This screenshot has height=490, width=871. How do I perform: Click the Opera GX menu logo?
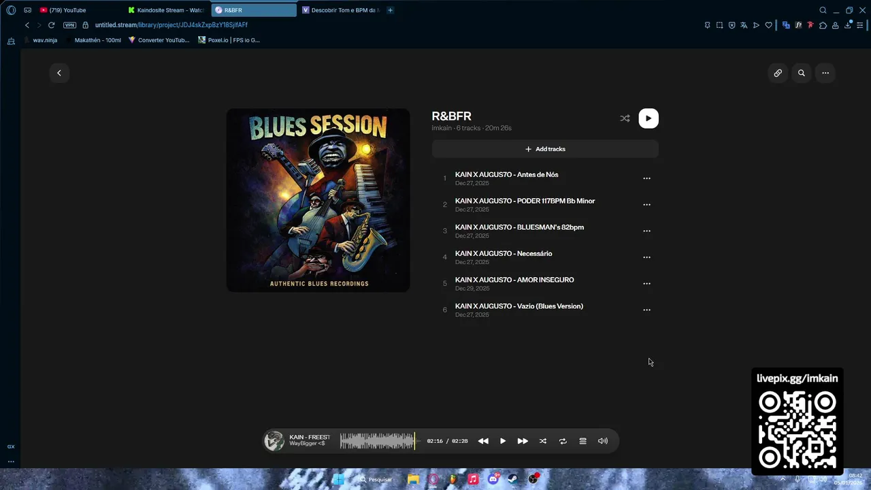tap(11, 10)
